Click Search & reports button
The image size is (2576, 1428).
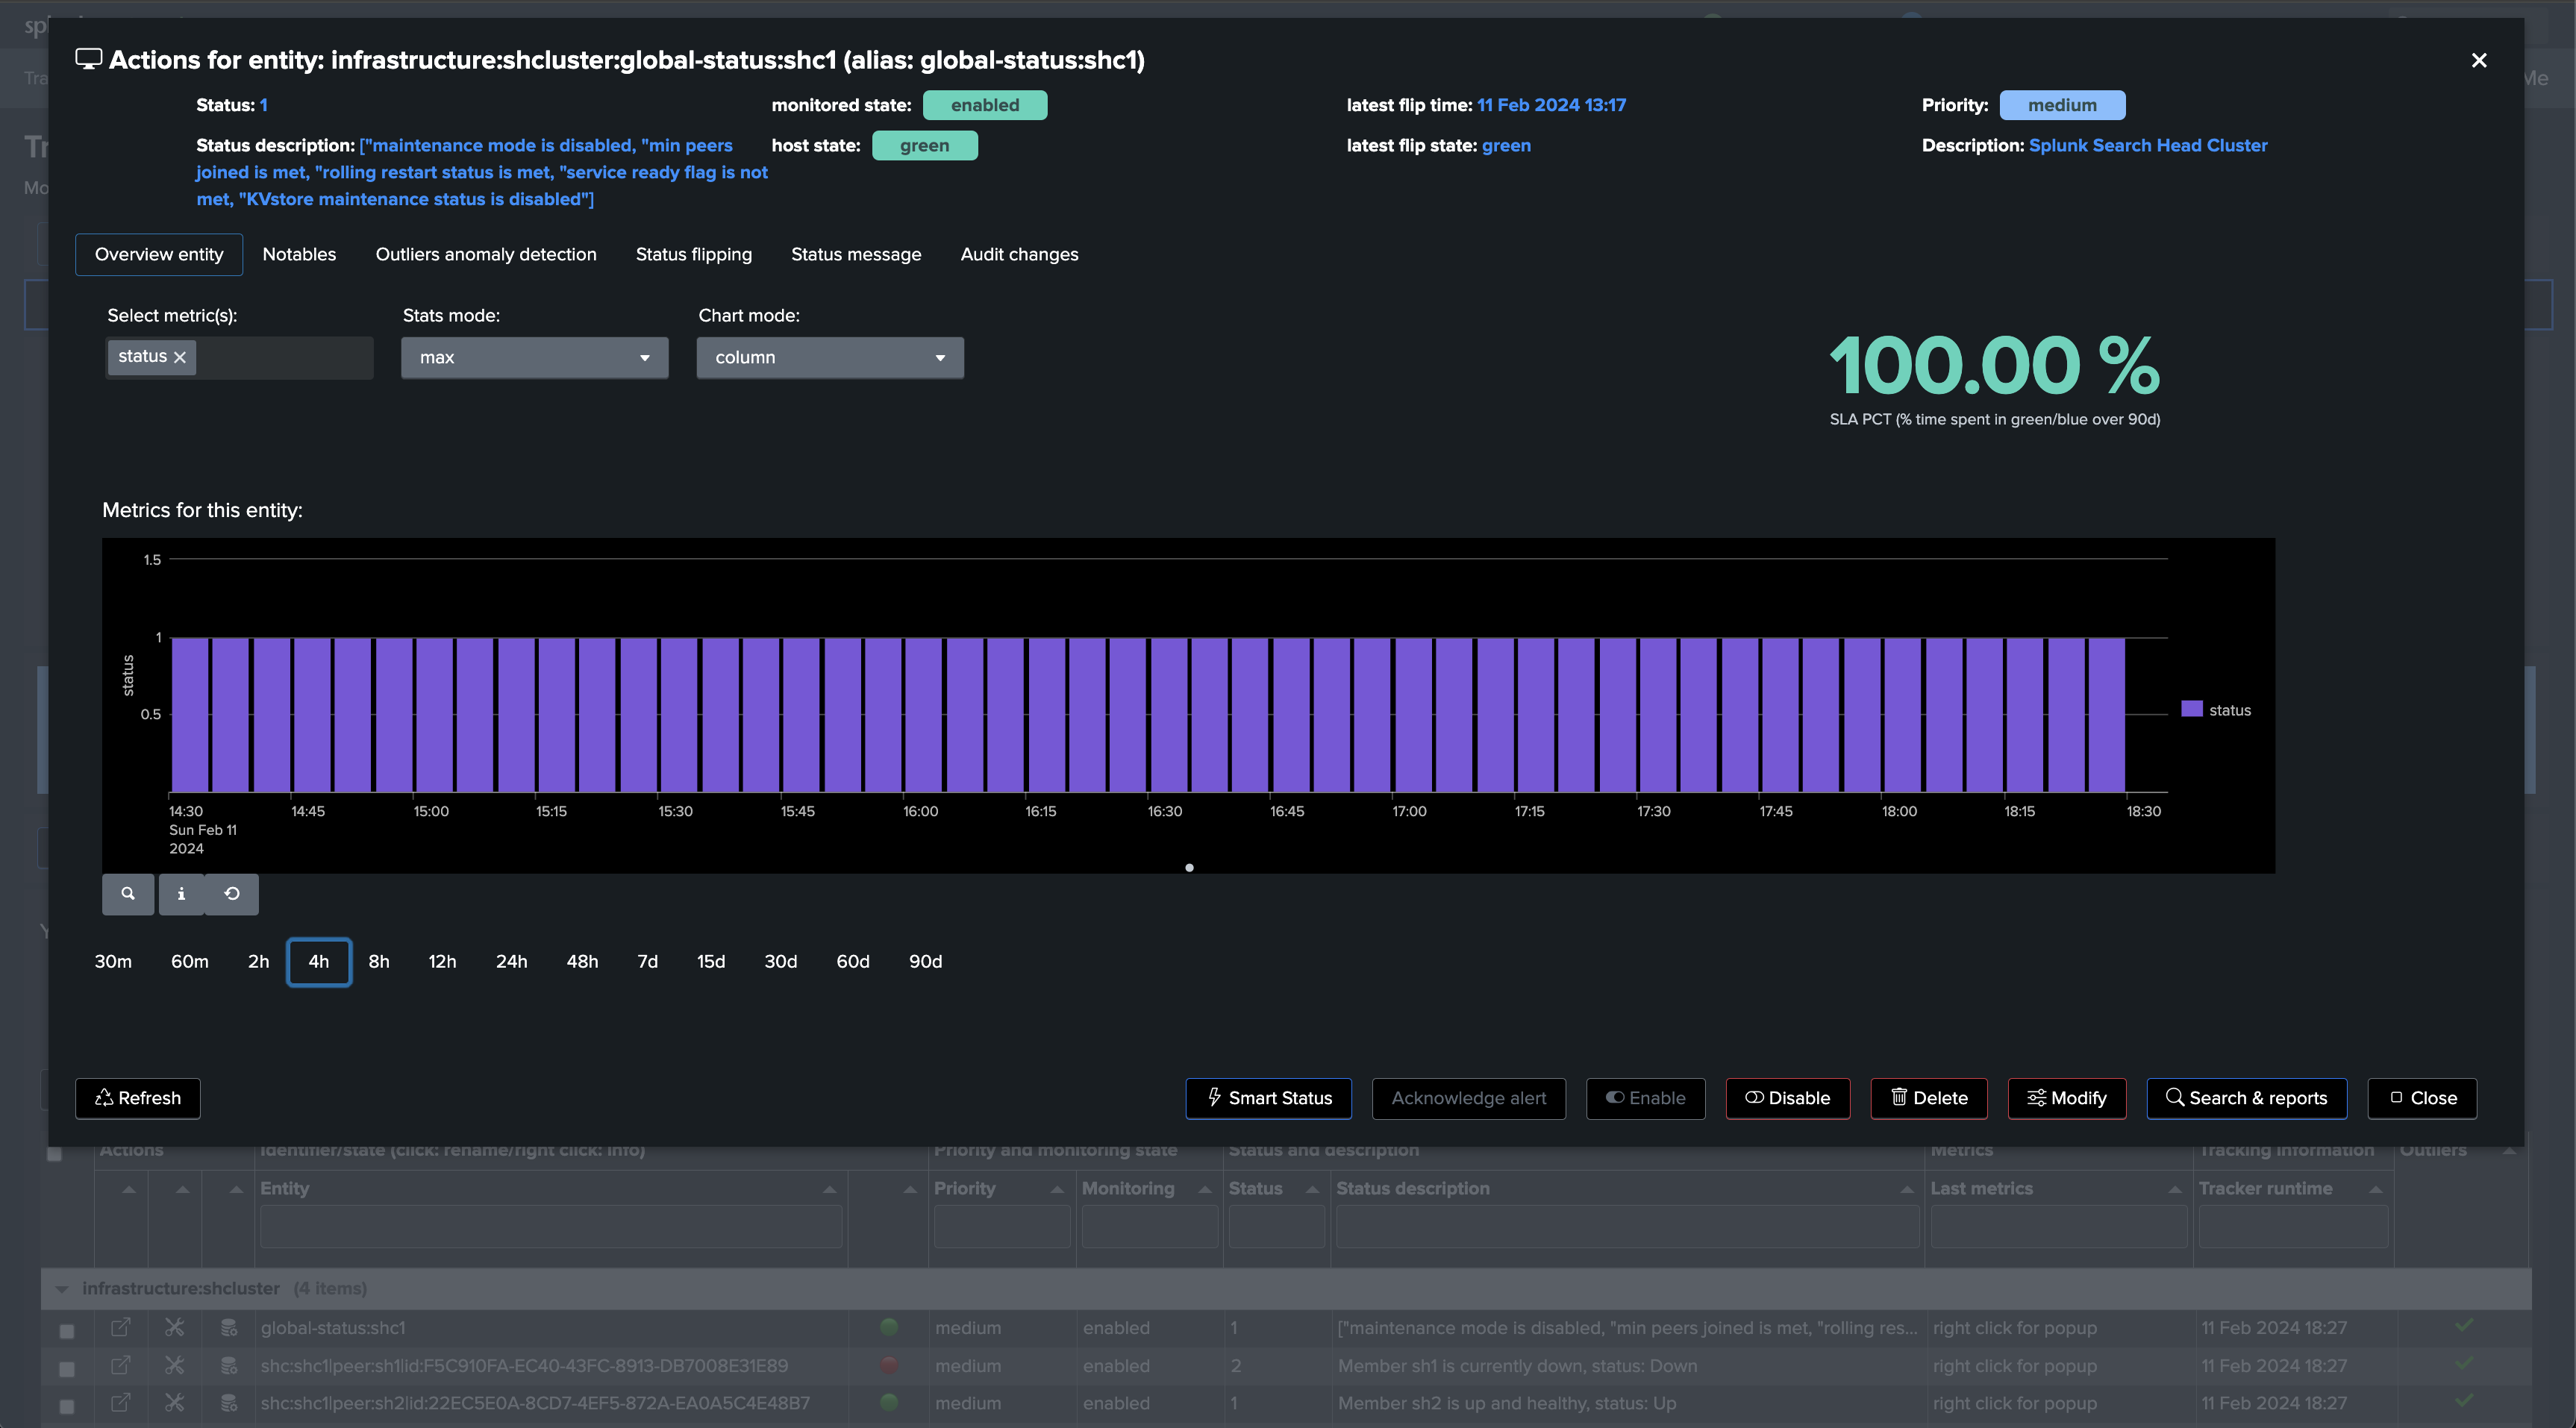coord(2246,1098)
